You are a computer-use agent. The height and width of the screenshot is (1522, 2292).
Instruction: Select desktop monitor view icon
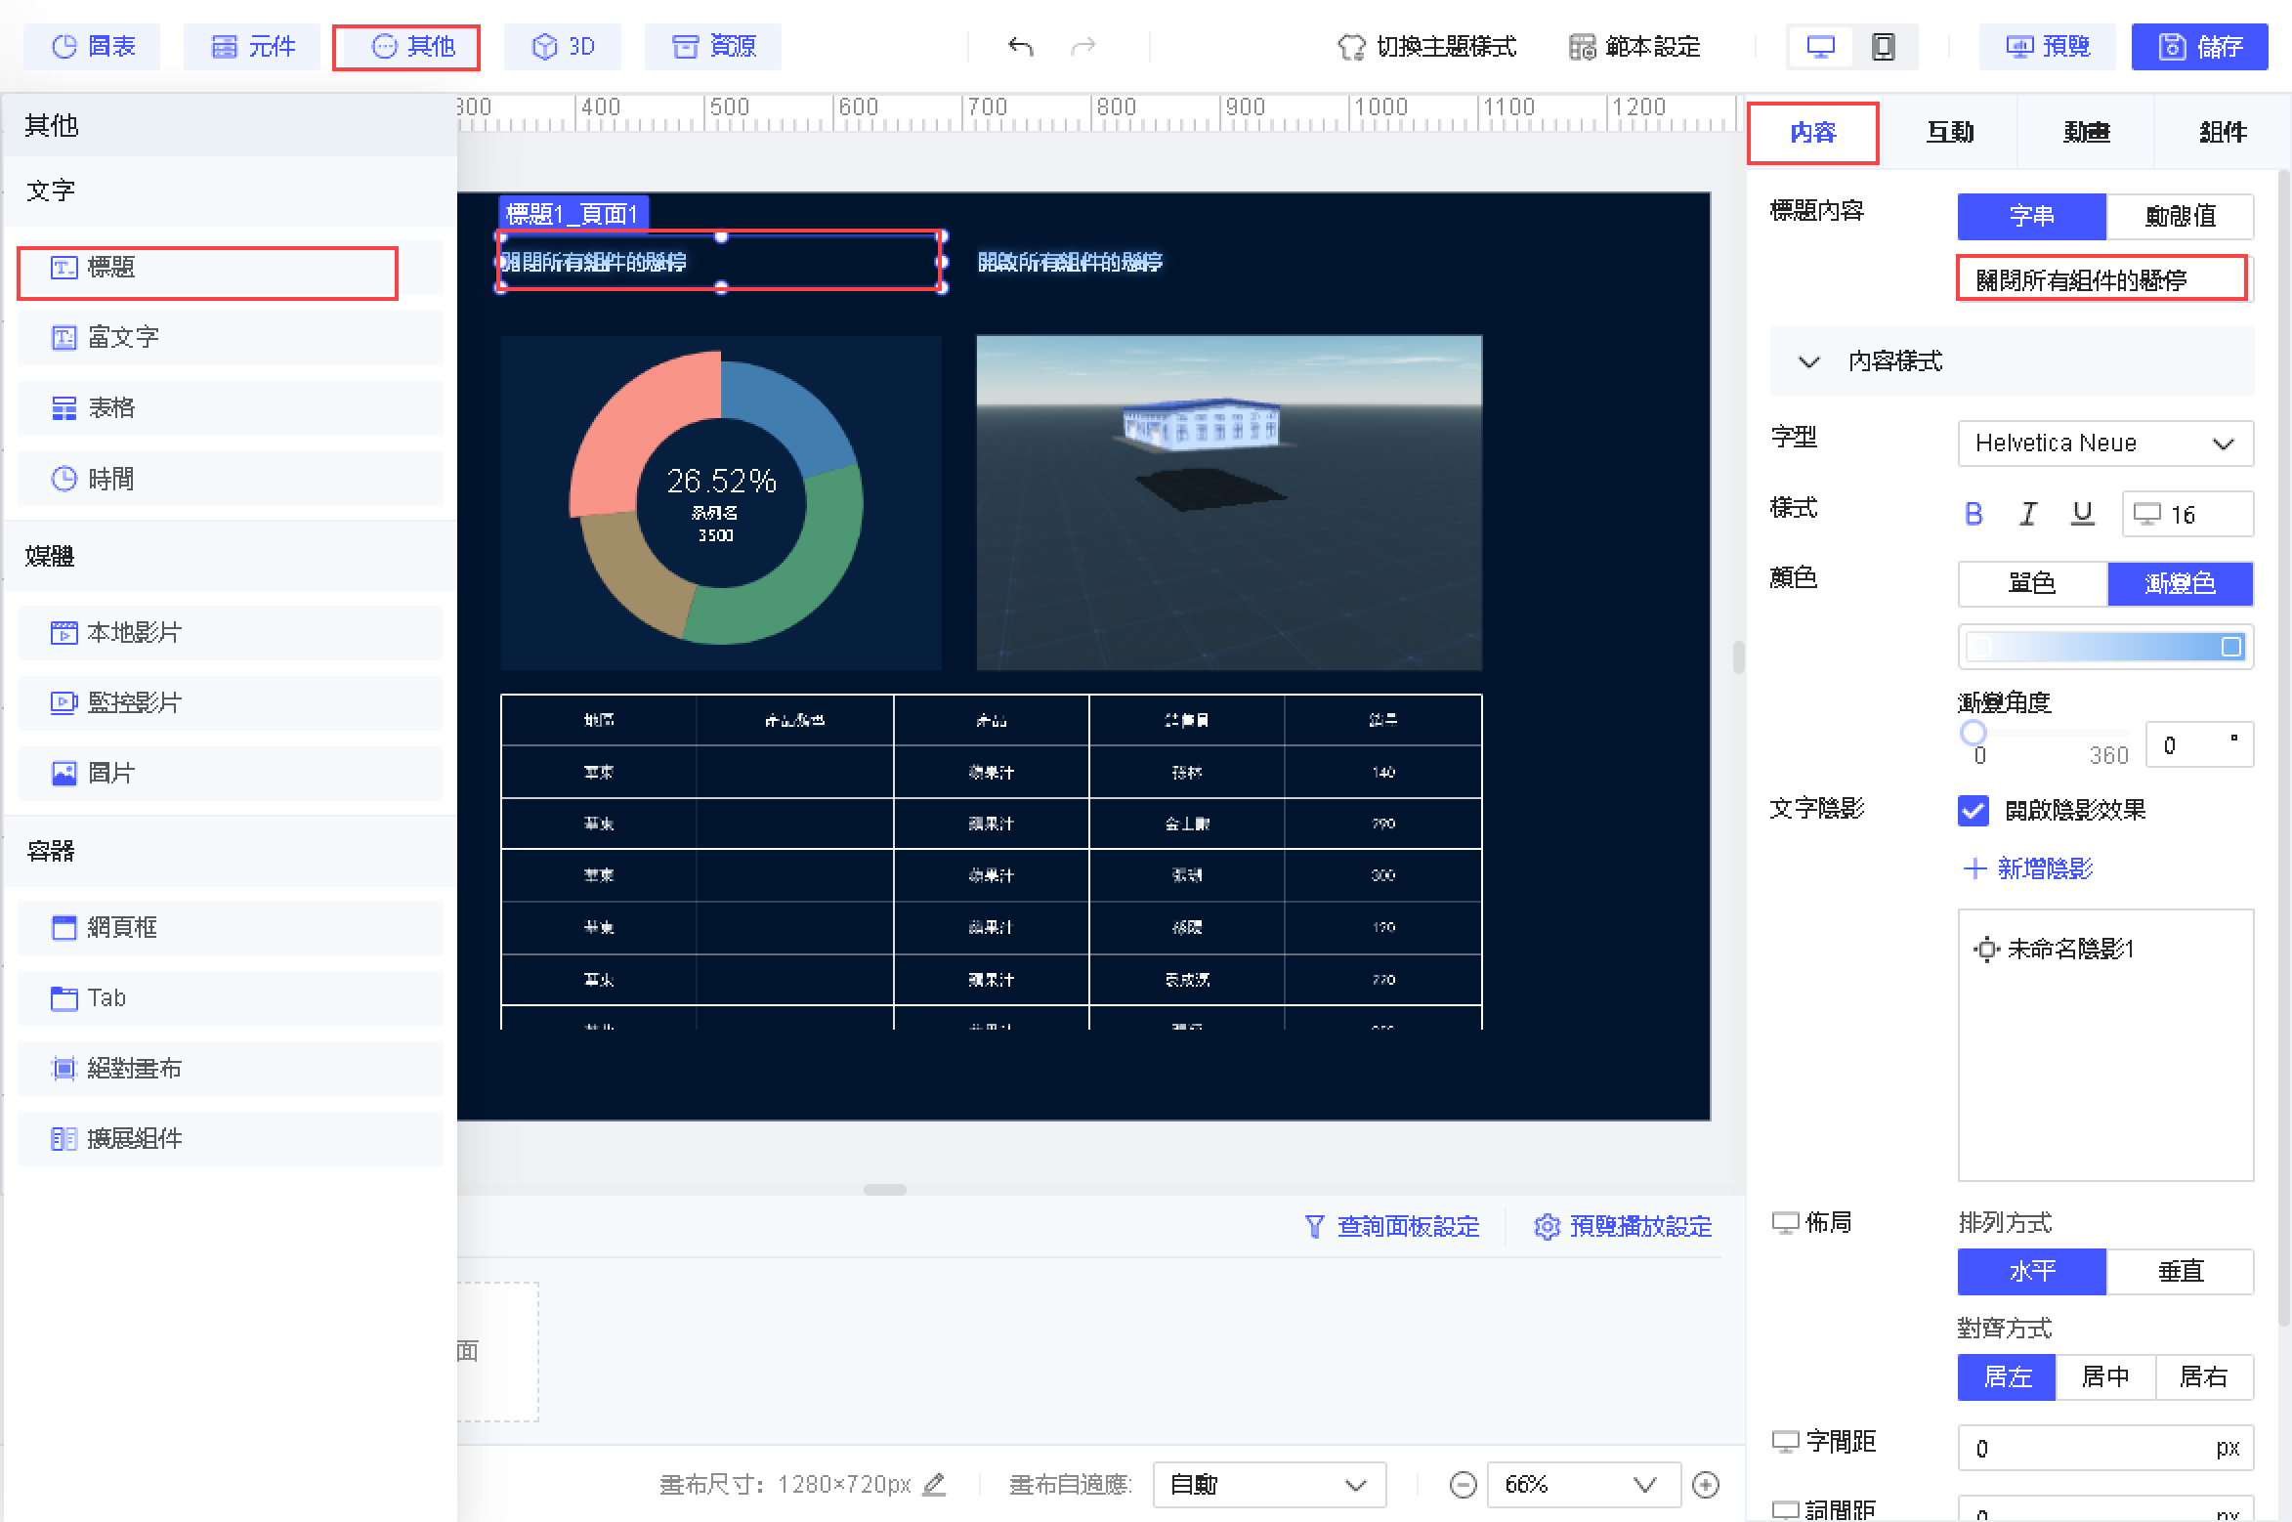tap(1821, 47)
